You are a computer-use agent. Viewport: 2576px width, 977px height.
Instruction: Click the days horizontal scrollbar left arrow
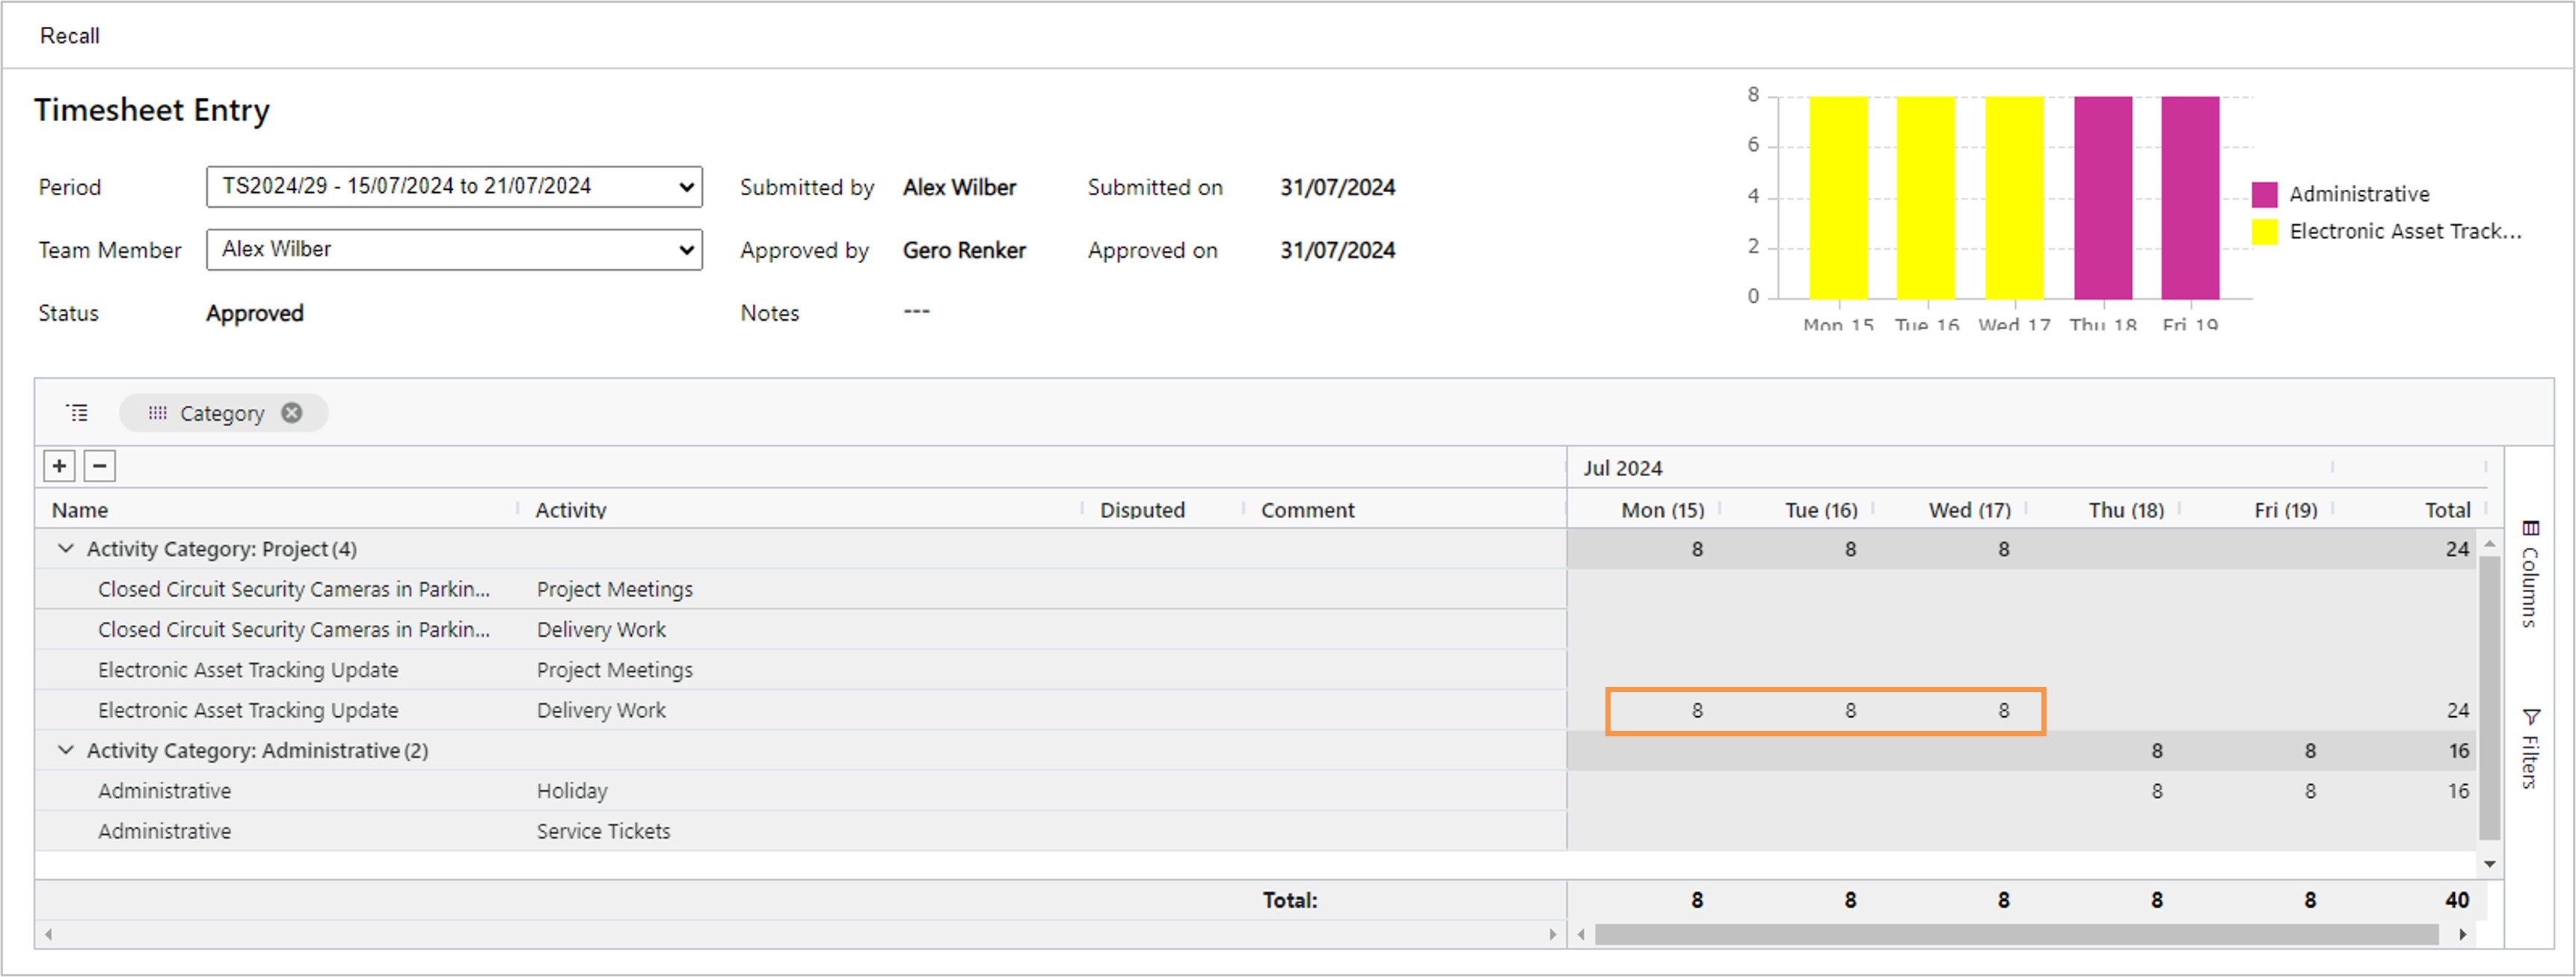coord(1581,934)
